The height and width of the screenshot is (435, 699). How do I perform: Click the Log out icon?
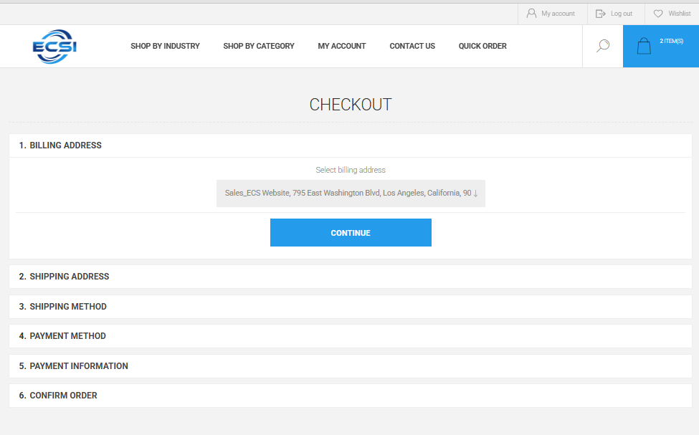(x=601, y=13)
